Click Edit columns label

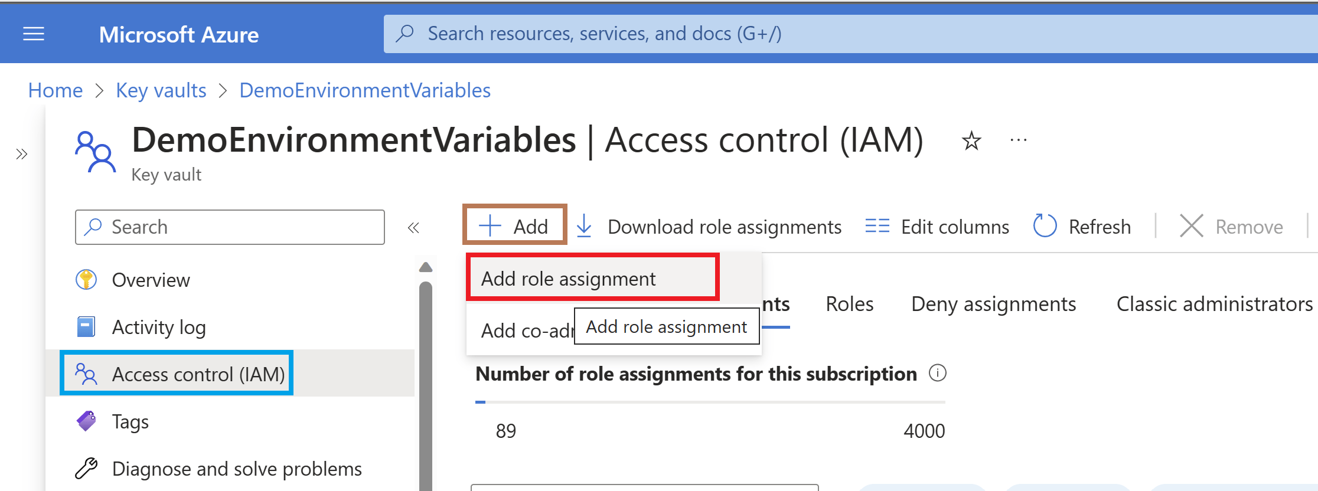(955, 227)
